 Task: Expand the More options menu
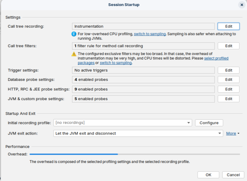point(233,133)
